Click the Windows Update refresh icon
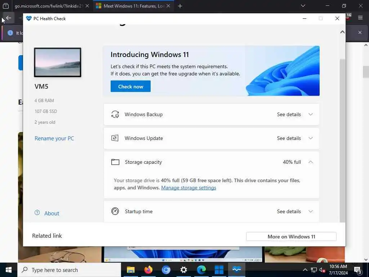The width and height of the screenshot is (369, 277). point(115,138)
